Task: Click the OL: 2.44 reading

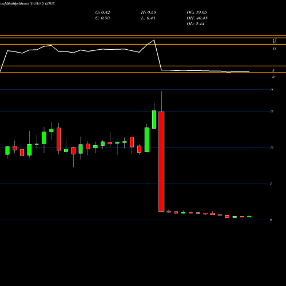Action: [196, 24]
